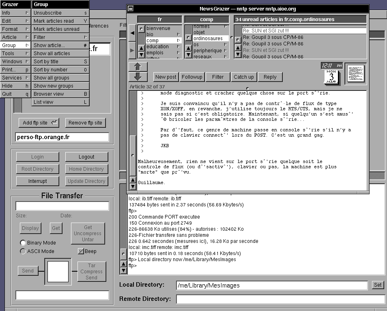Click File Transfer filename input field
387x311 pixels.
(x=62, y=206)
